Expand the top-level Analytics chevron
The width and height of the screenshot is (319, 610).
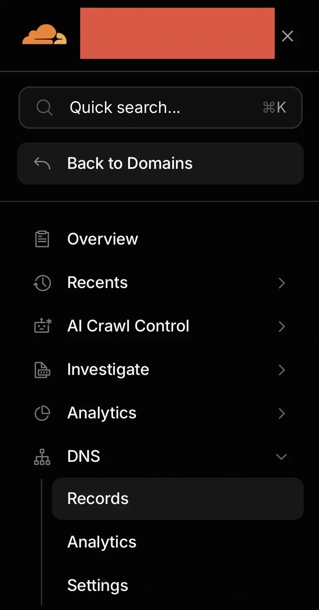(282, 413)
